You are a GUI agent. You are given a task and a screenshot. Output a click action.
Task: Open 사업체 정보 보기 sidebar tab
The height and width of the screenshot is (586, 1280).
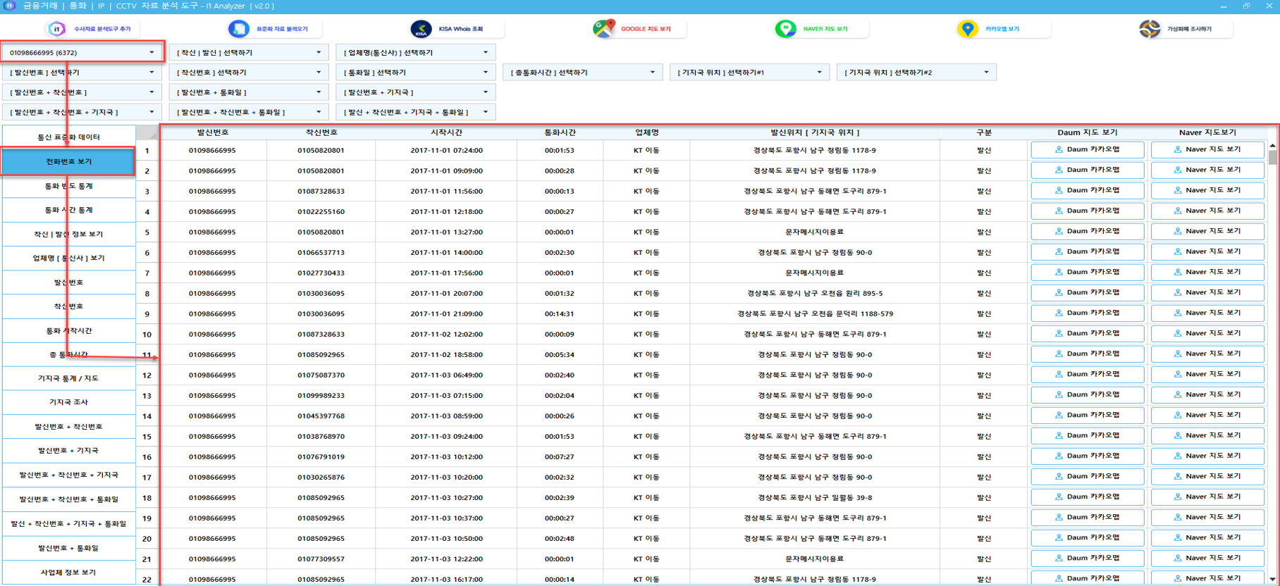(x=69, y=573)
